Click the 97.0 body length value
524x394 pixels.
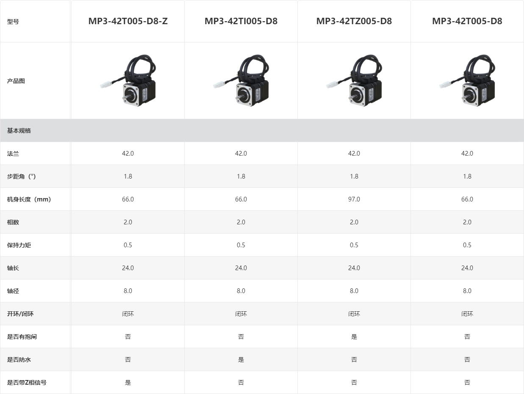coord(354,199)
